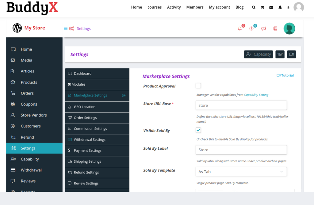Open the messages envelope icon
This screenshot has width=314, height=205.
[x=271, y=7]
